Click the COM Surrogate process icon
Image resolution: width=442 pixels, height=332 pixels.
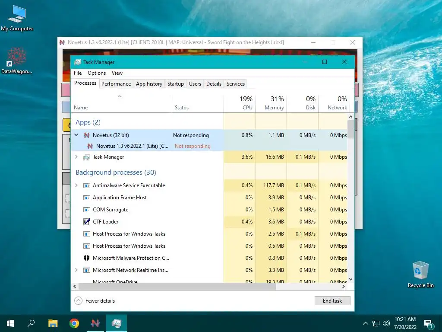[x=86, y=210]
